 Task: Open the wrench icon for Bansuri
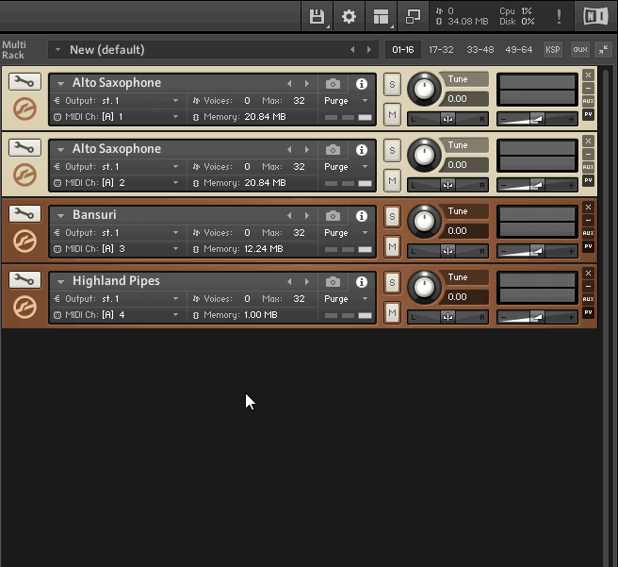tap(24, 213)
